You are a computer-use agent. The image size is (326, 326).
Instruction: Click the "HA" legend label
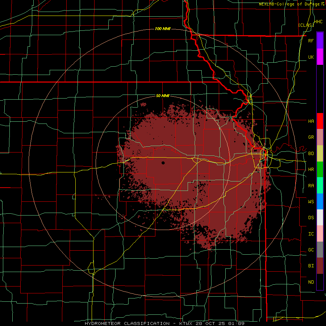pyautogui.click(x=311, y=121)
